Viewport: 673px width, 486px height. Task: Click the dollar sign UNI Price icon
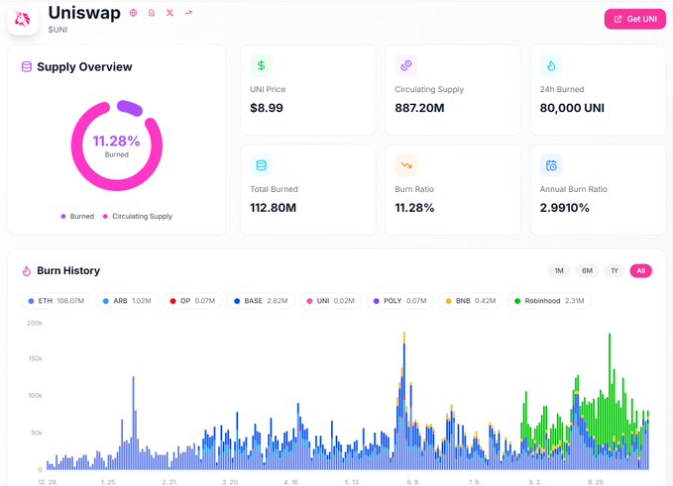pyautogui.click(x=261, y=65)
